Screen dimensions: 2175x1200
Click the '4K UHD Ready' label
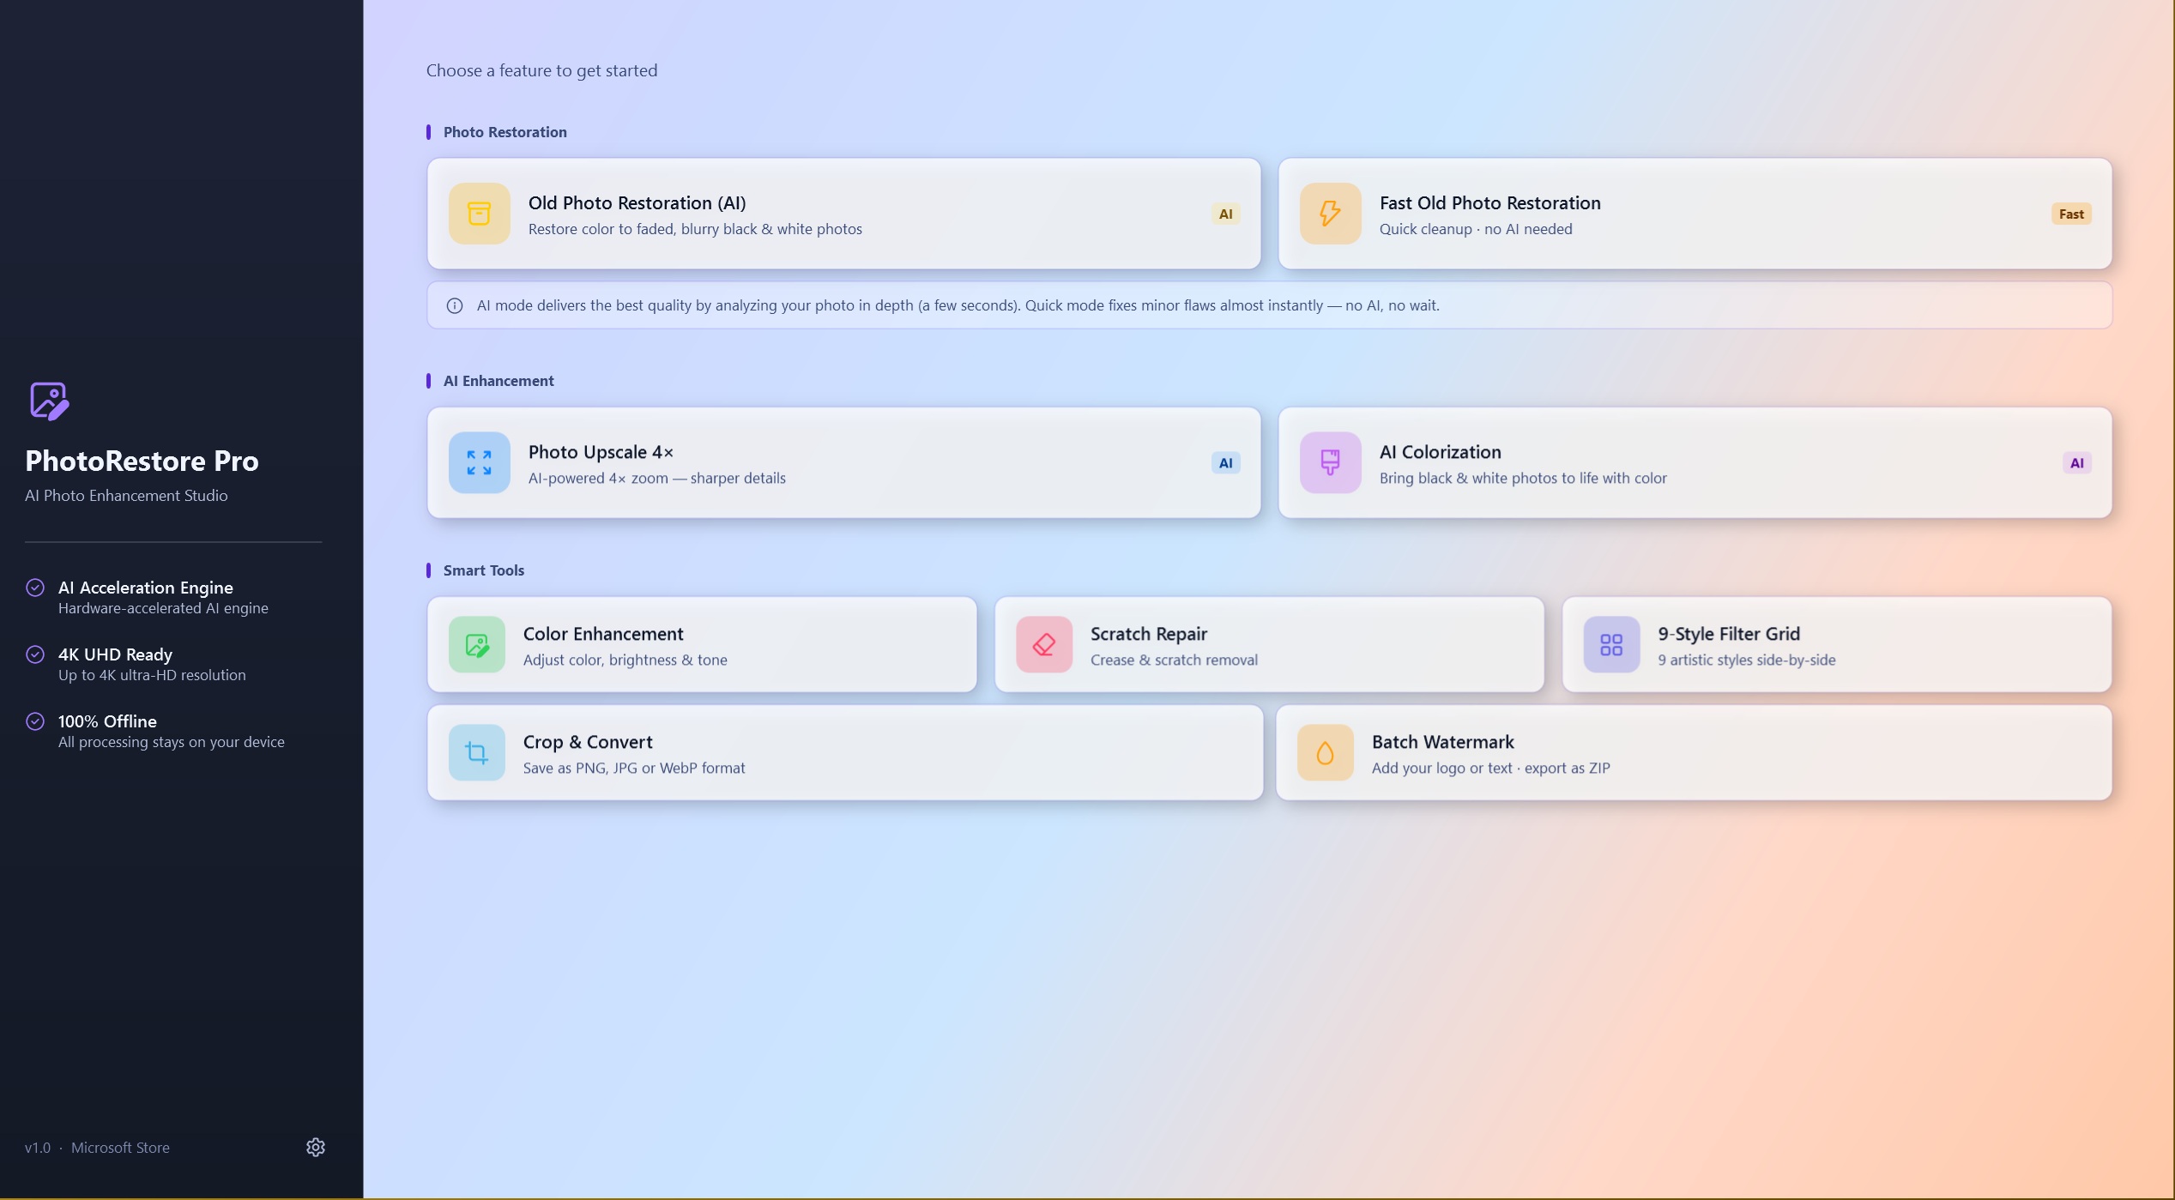point(115,654)
